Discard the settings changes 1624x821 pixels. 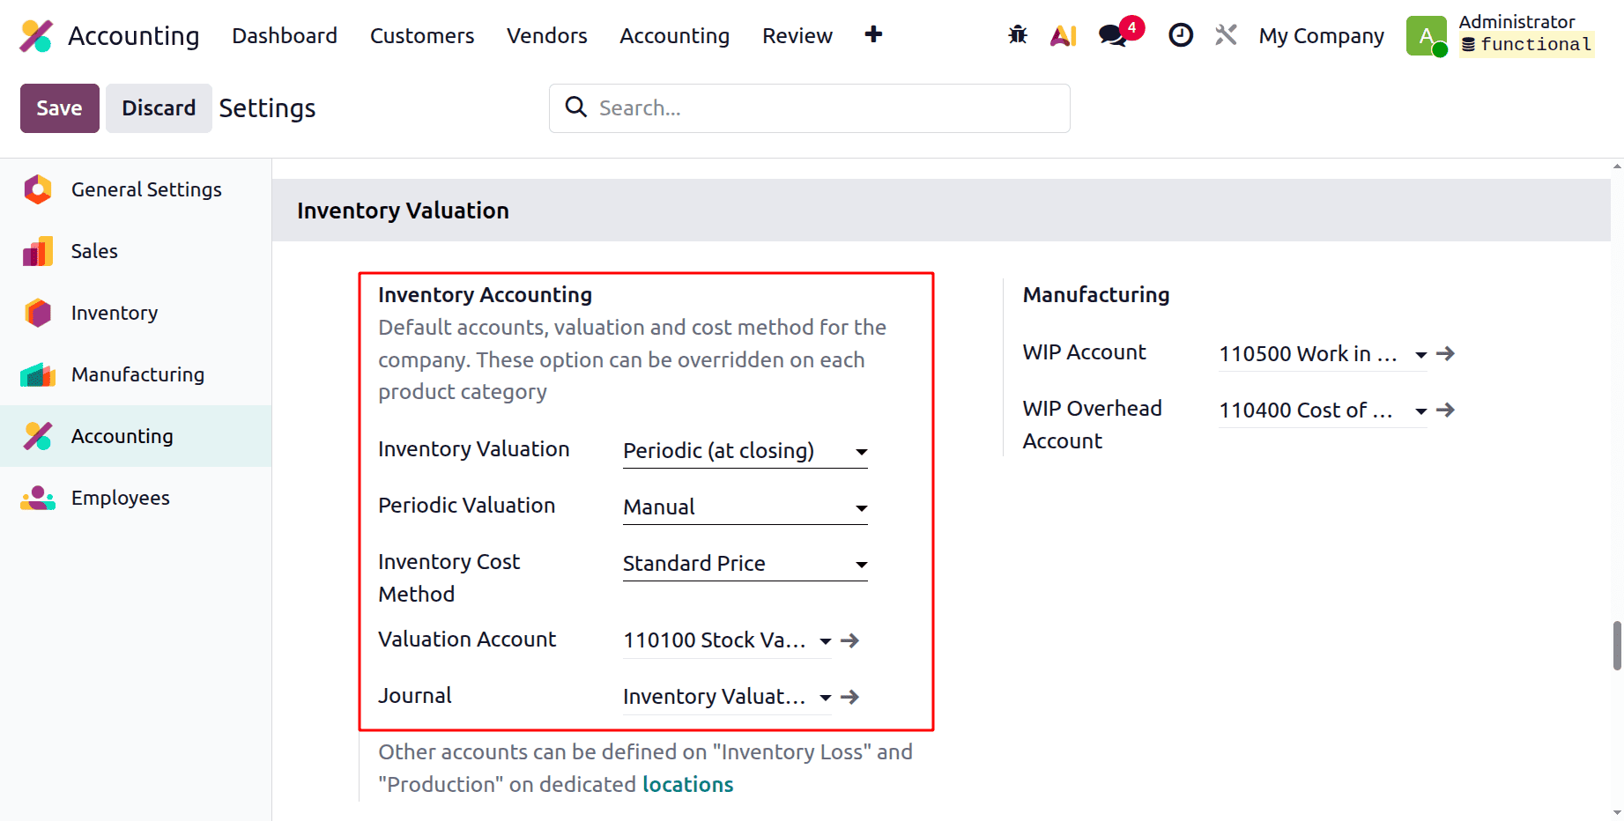[x=159, y=108]
